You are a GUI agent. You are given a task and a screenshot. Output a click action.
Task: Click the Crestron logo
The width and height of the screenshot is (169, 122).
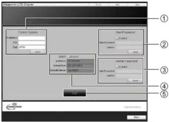tap(14, 106)
